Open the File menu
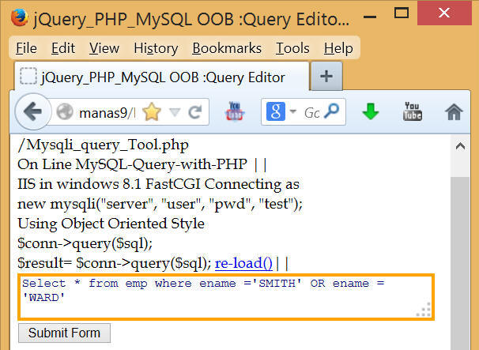 pos(26,48)
